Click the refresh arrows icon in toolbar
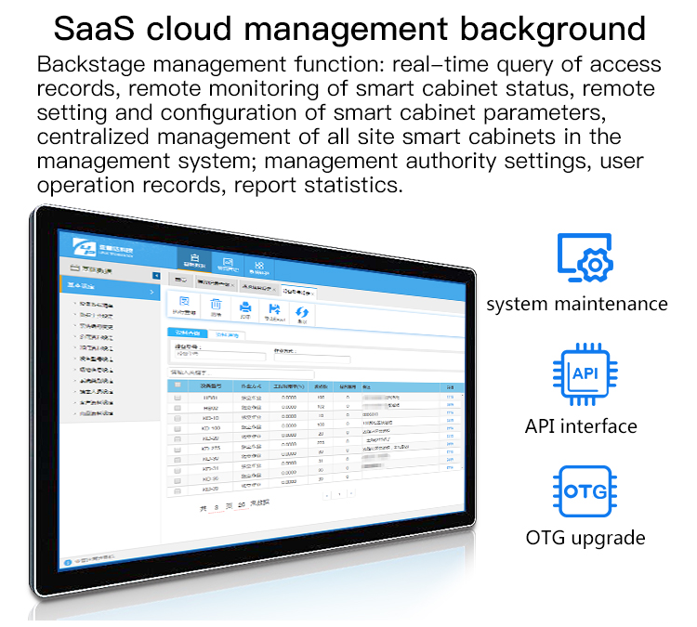This screenshot has height=627, width=697. click(302, 312)
